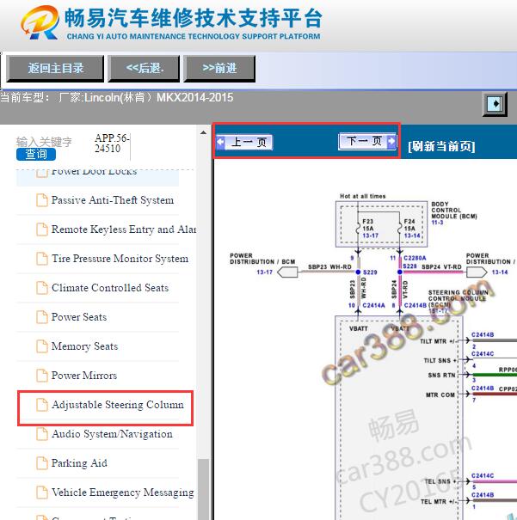Click the left power distribution arrow symbol
Image resolution: width=517 pixels, height=520 pixels.
(x=287, y=272)
